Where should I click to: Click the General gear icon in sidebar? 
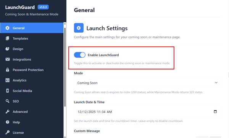tap(7, 28)
